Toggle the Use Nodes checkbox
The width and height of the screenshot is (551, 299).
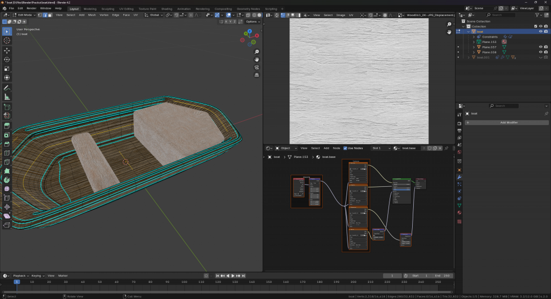tap(345, 148)
